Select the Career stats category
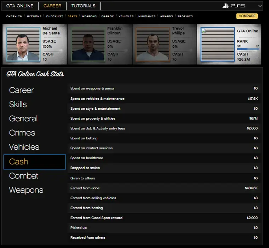The height and width of the screenshot is (248, 269). 21,90
